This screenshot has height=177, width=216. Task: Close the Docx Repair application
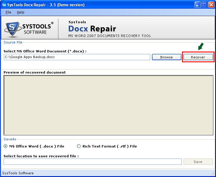pos(211,5)
